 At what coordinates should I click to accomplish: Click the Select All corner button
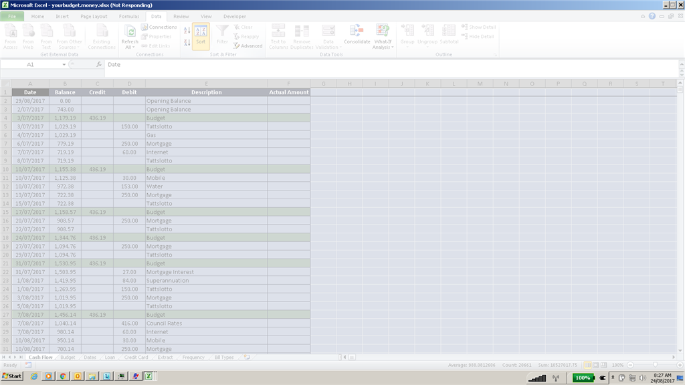pos(5,84)
